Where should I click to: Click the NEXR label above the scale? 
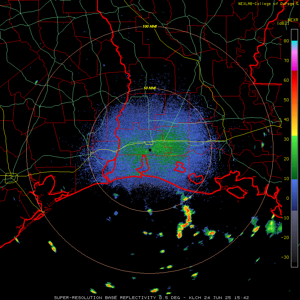tap(293, 20)
